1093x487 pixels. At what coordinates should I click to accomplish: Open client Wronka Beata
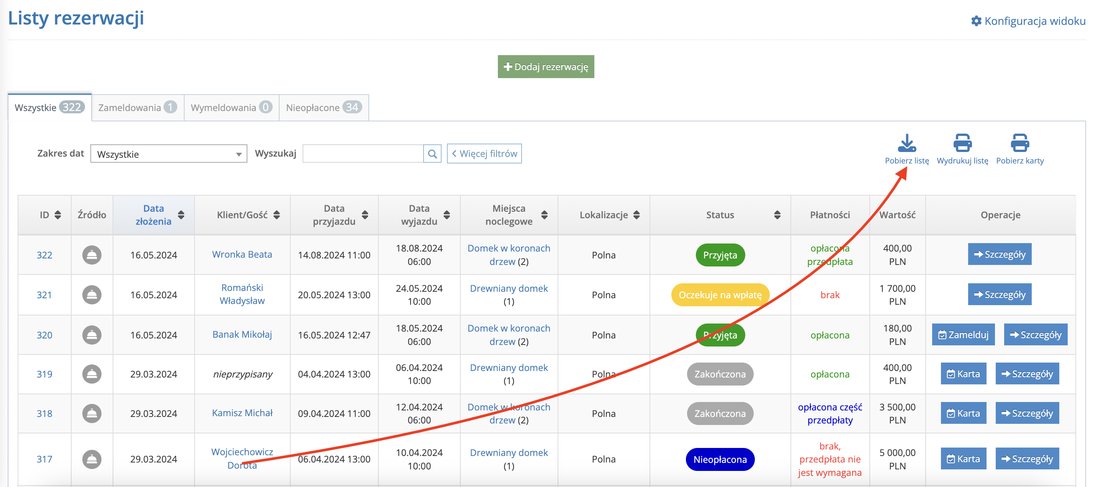pos(242,255)
